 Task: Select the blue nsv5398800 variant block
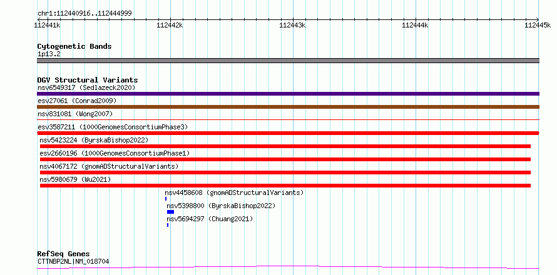coord(170,212)
